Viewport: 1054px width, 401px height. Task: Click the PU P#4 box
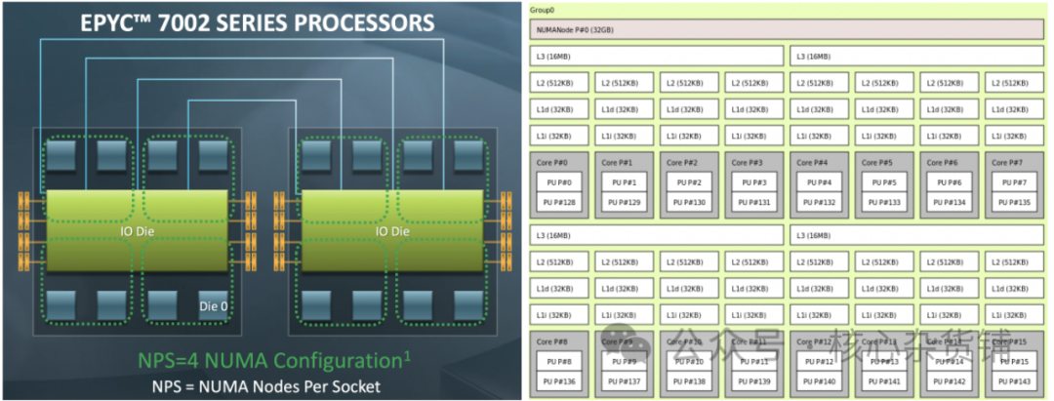pyautogui.click(x=820, y=182)
